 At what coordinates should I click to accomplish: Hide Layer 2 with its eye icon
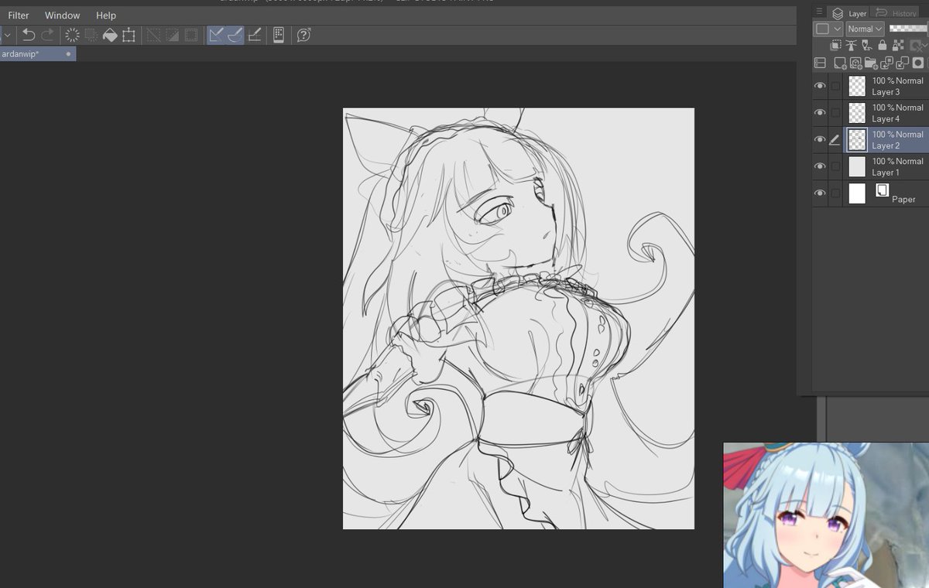tap(820, 140)
